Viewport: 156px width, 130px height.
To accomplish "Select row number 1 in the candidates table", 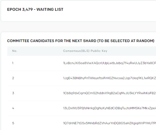I will tap(13, 63).
